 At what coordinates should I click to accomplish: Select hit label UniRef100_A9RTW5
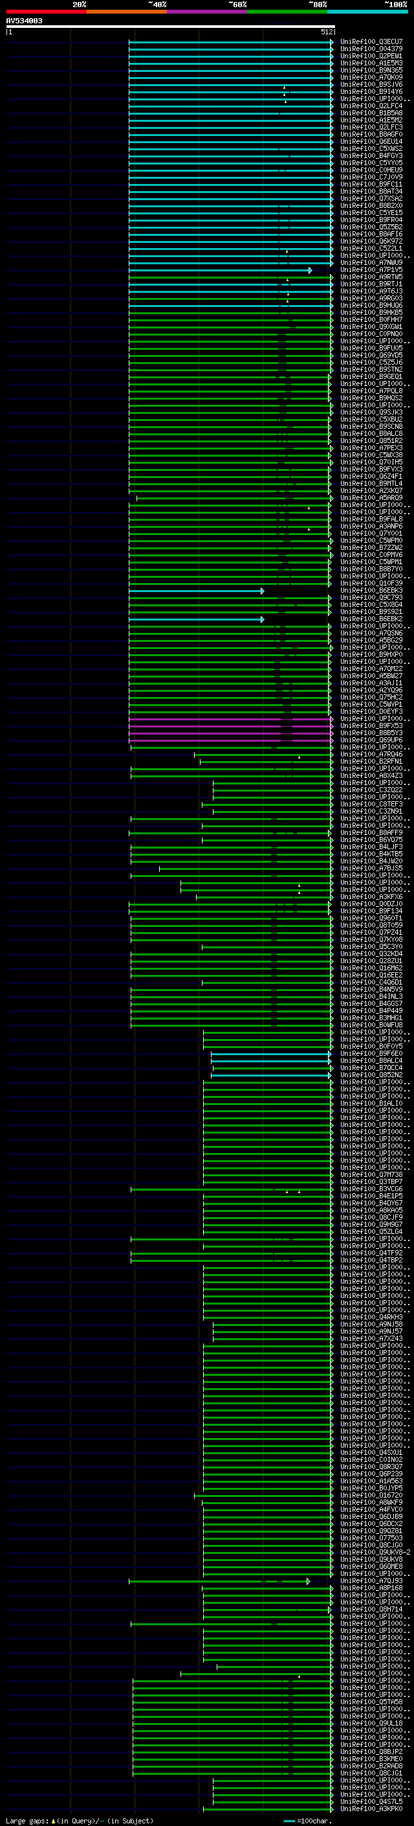point(371,277)
